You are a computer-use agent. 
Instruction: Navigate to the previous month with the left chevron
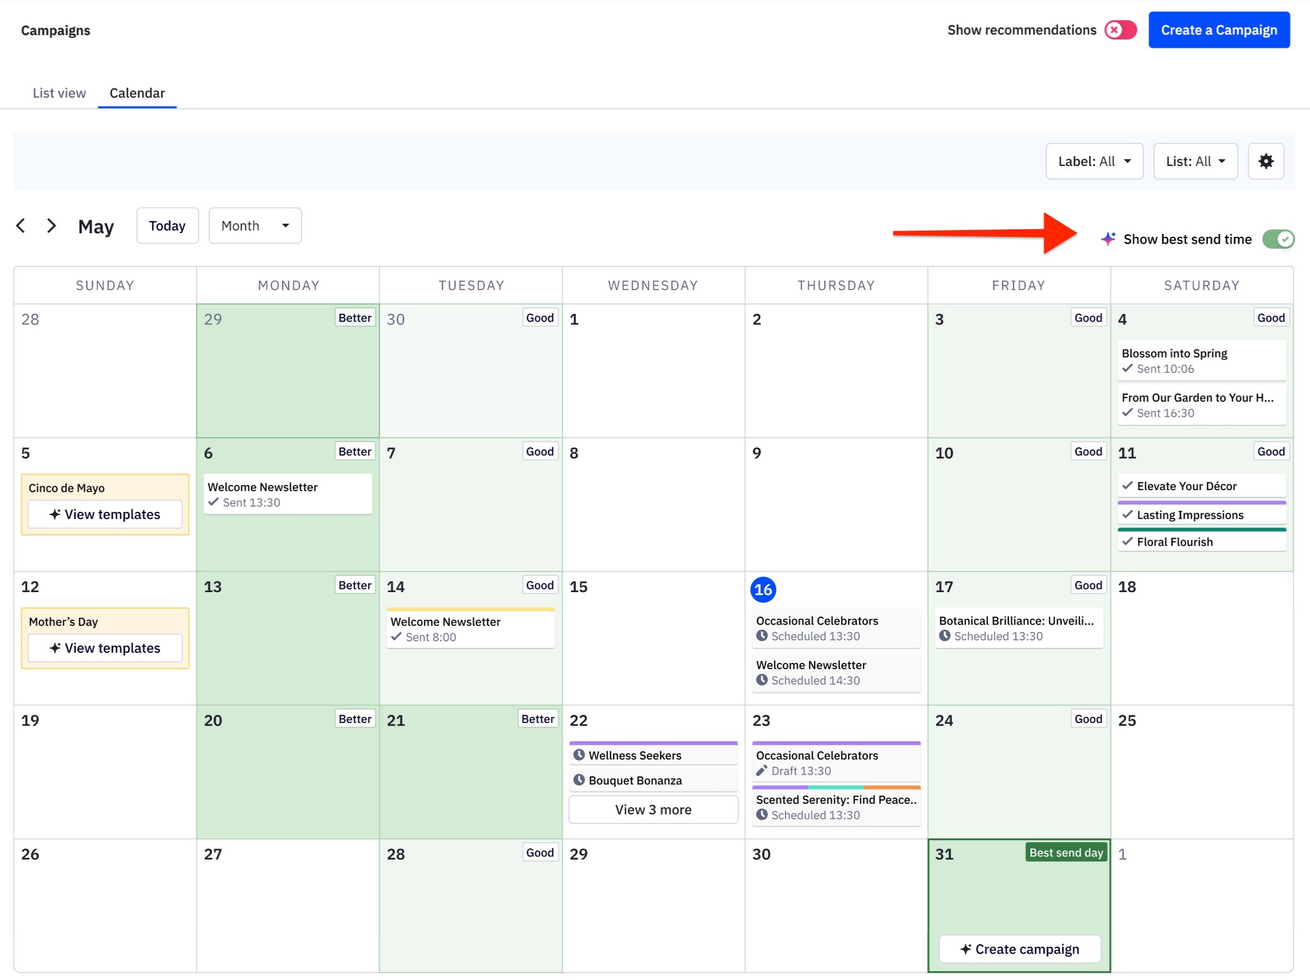(21, 226)
